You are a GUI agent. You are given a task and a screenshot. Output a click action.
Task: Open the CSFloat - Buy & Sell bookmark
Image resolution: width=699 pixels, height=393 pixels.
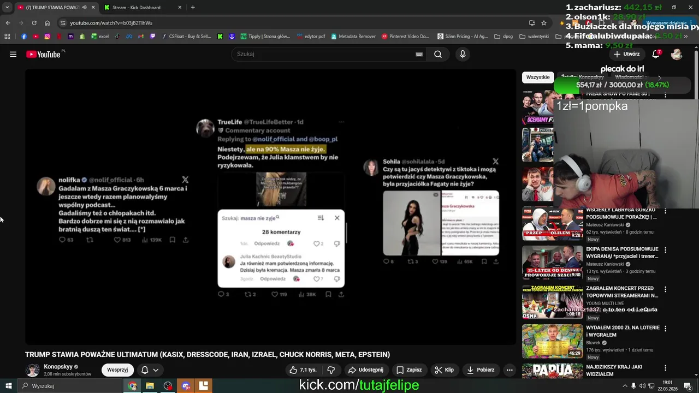point(186,37)
